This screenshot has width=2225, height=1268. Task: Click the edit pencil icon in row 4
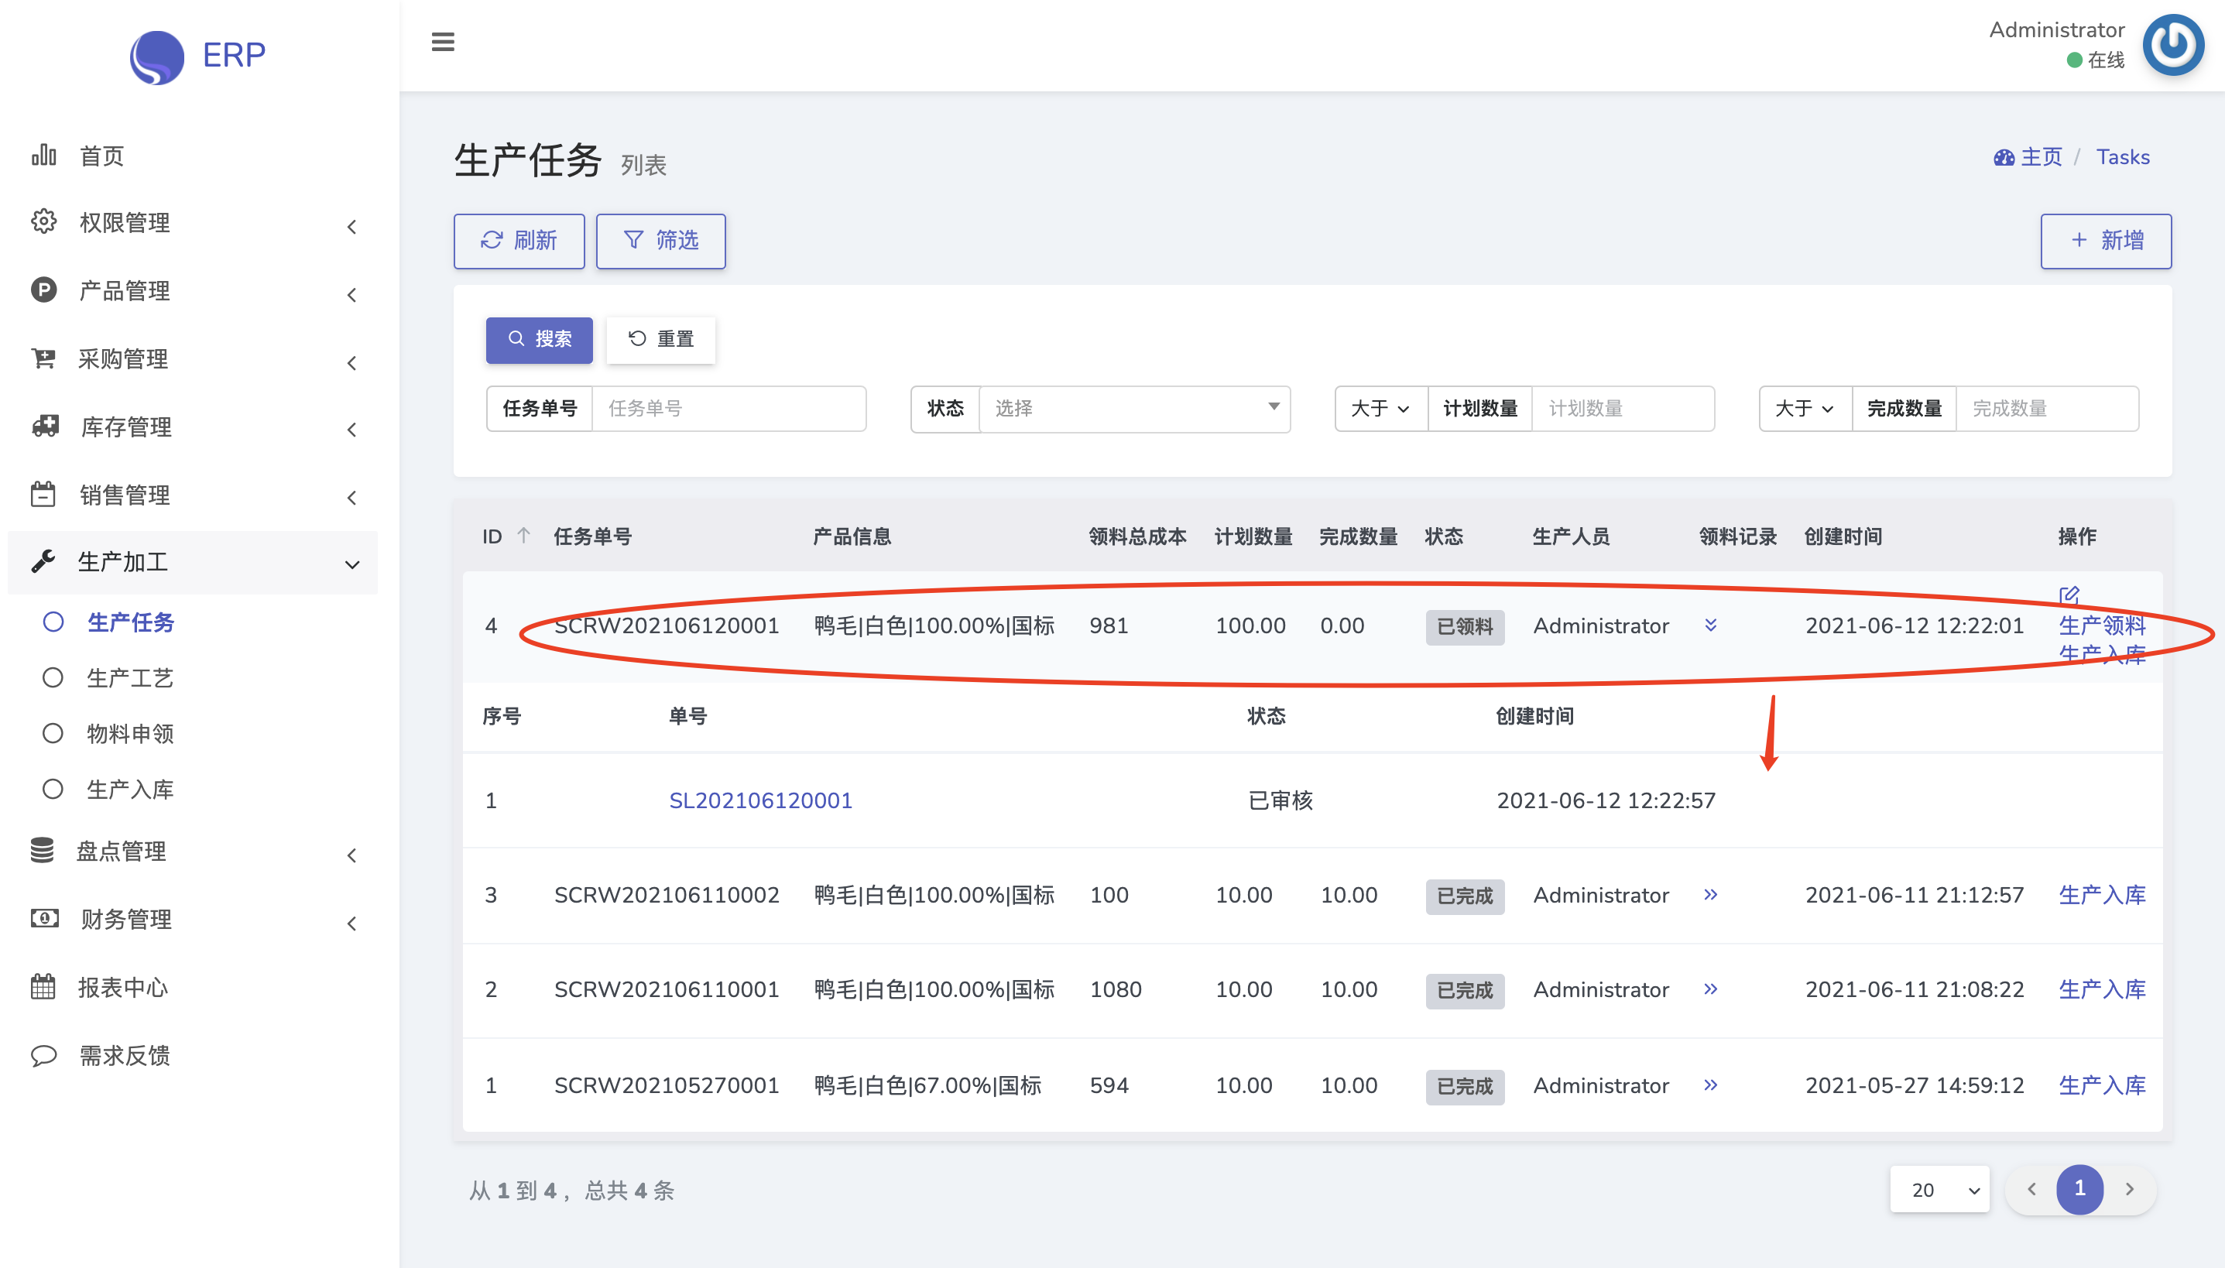point(2069,596)
